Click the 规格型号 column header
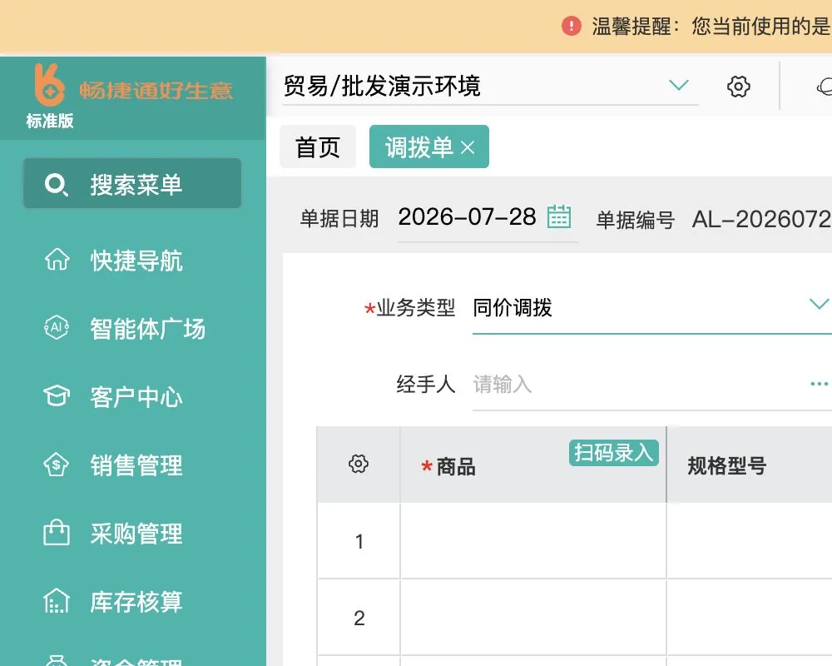832x666 pixels. [750, 465]
